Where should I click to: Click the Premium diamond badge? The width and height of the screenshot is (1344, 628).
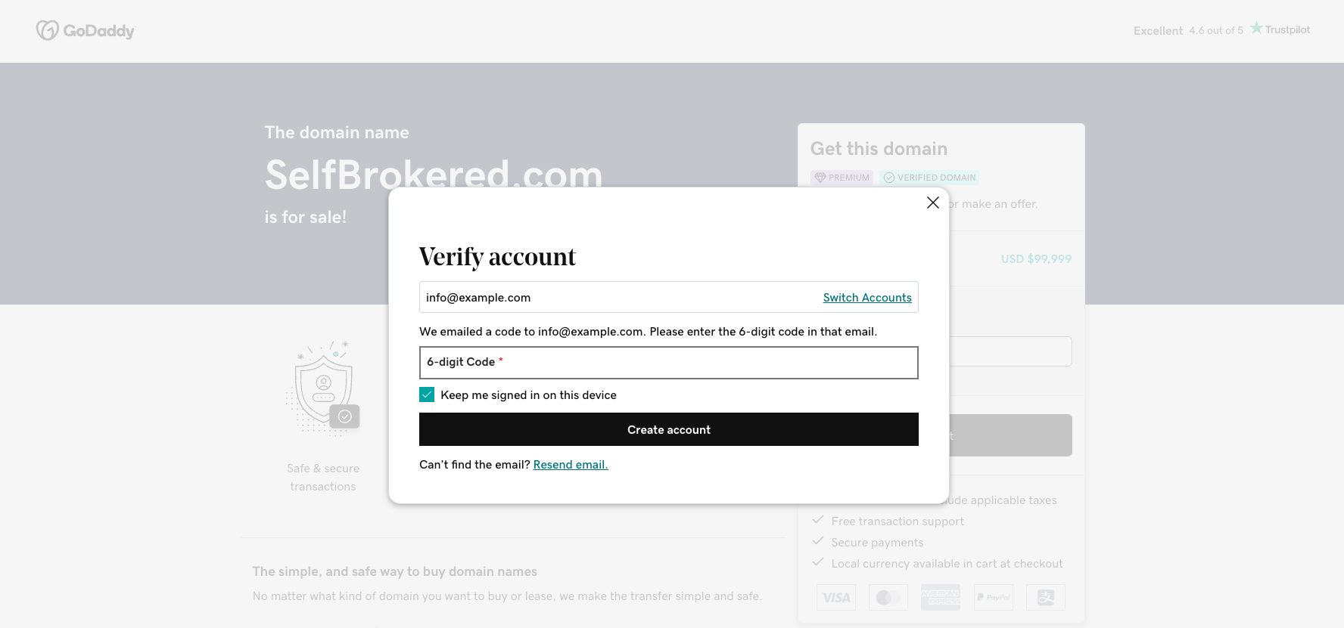pyautogui.click(x=842, y=178)
